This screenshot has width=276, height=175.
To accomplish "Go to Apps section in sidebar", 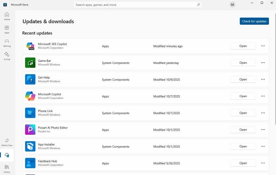I will [x=7, y=29].
